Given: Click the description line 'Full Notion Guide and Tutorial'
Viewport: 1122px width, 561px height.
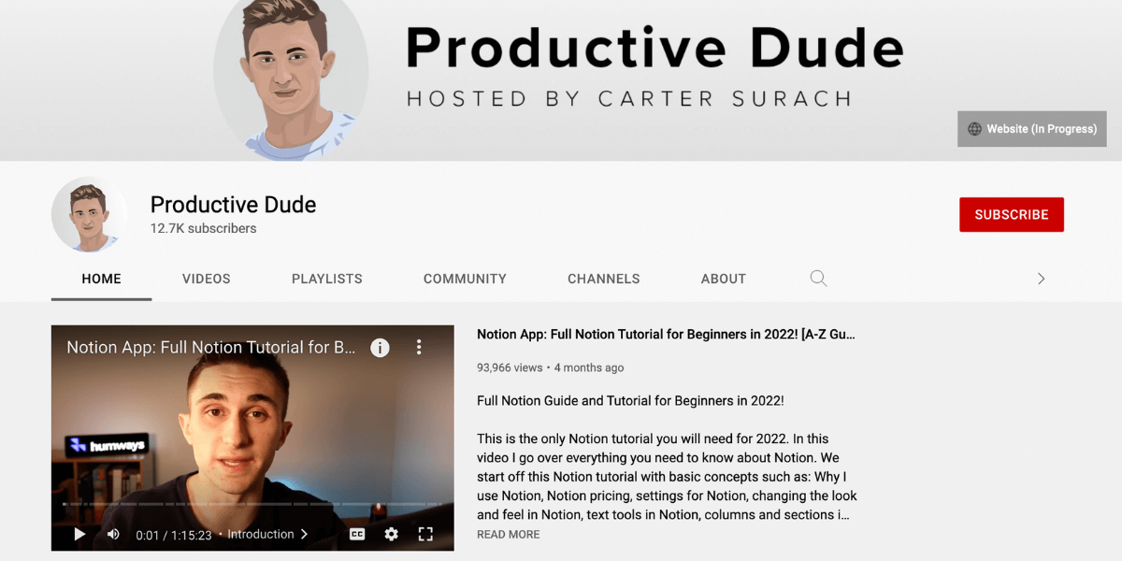Looking at the screenshot, I should [x=630, y=401].
